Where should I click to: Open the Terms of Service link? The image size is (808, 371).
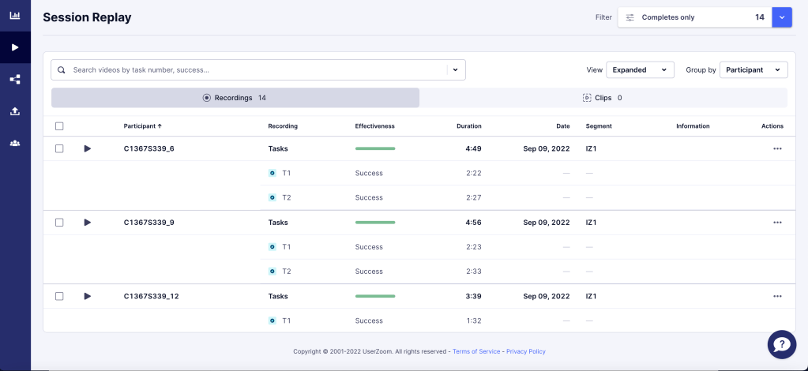click(476, 351)
